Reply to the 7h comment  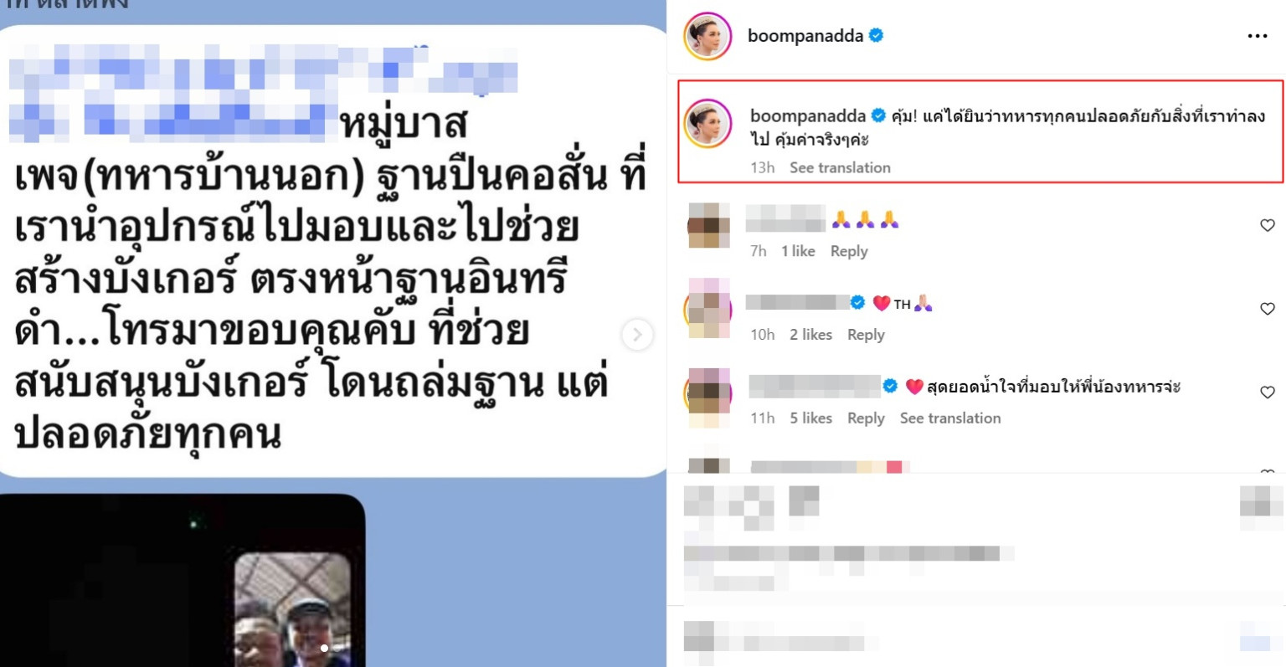click(849, 251)
